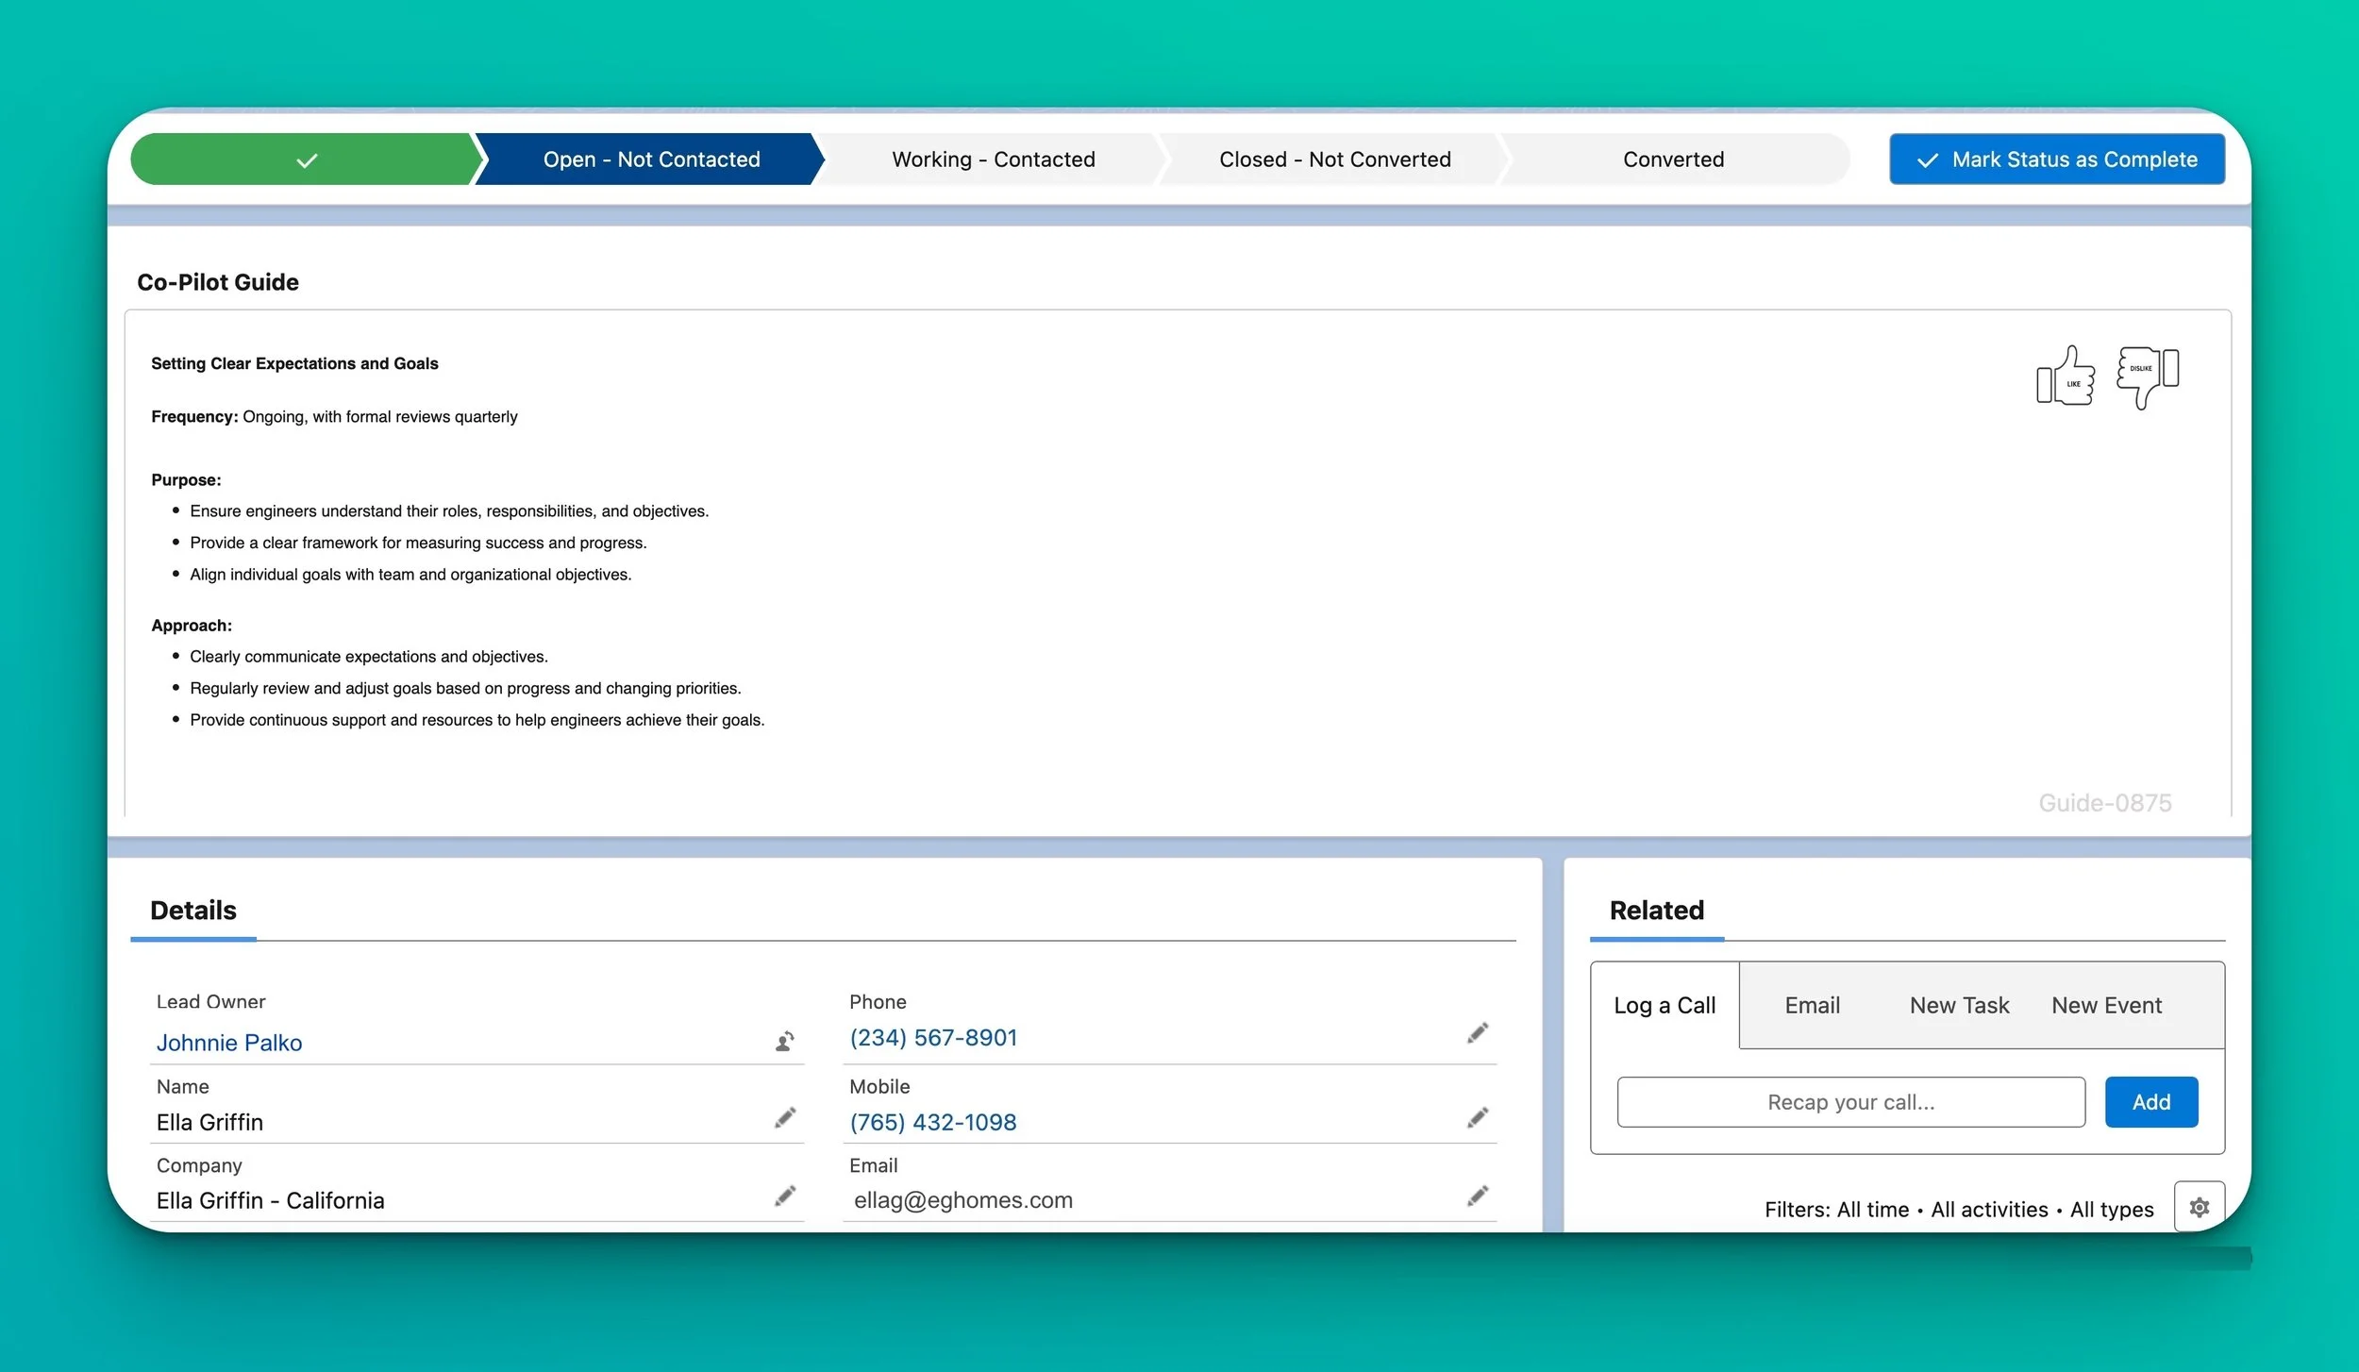Open the New Task tab
This screenshot has width=2359, height=1372.
tap(1958, 1005)
